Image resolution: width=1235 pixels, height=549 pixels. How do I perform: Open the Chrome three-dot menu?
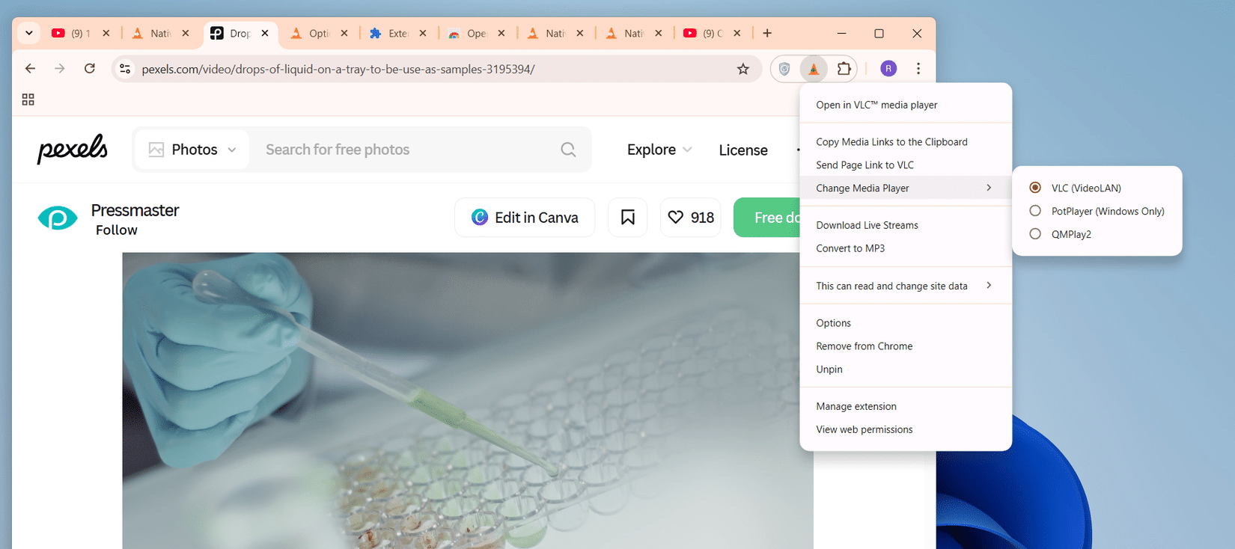coord(918,69)
